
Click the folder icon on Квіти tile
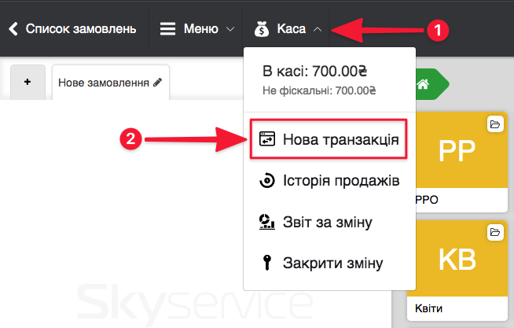pyautogui.click(x=495, y=233)
